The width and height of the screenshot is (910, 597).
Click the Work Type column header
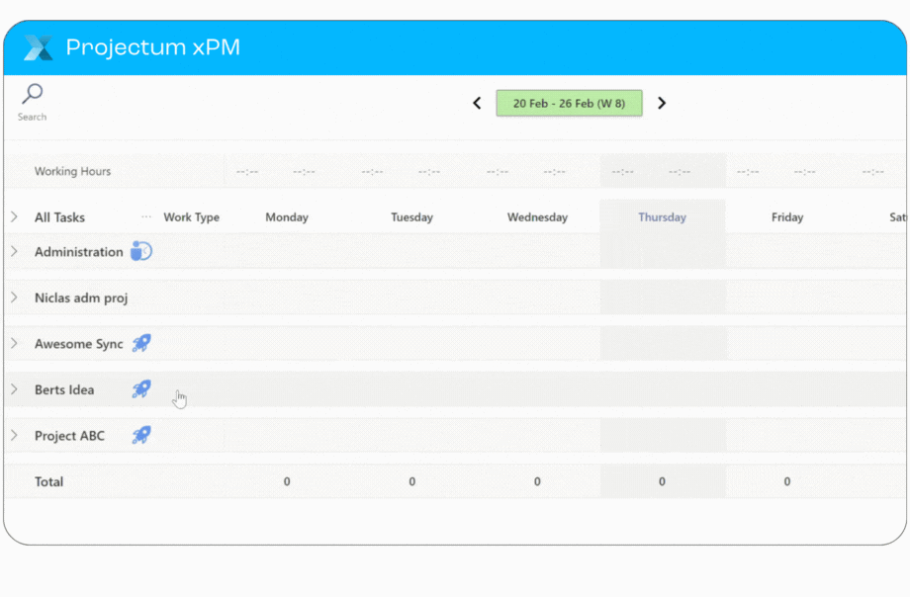(x=191, y=217)
